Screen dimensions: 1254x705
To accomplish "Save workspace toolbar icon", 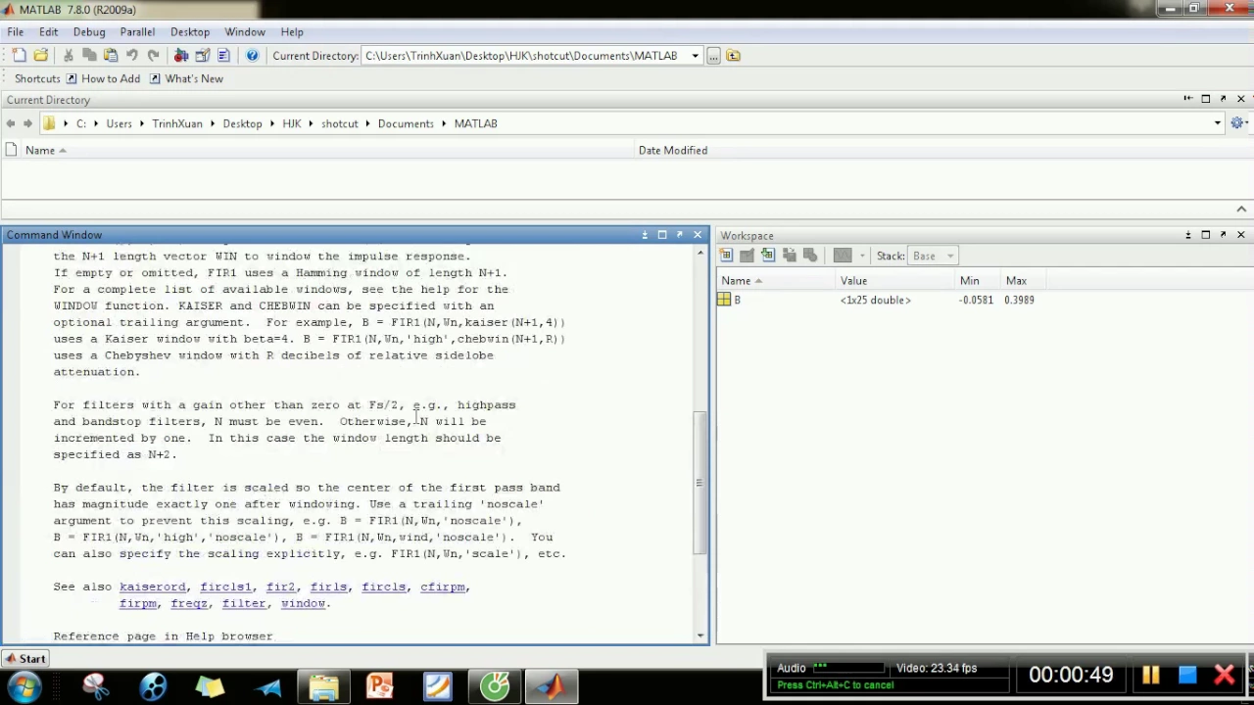I will pyautogui.click(x=790, y=256).
